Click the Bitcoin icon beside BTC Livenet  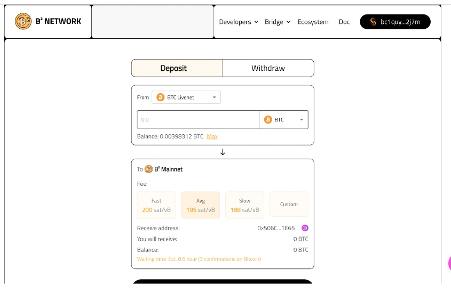(x=160, y=97)
